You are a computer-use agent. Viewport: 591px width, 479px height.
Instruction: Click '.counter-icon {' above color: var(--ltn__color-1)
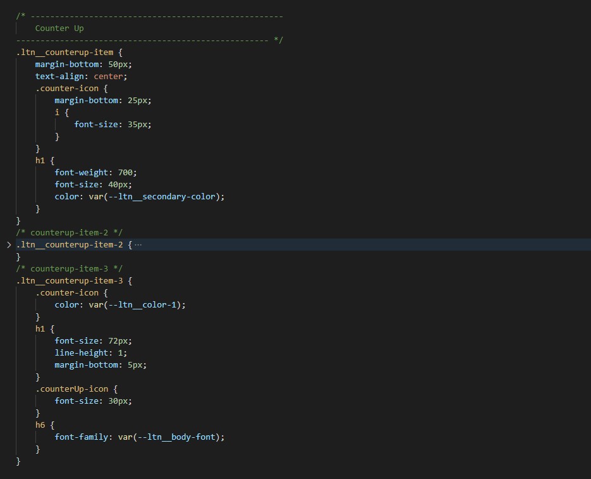(71, 293)
